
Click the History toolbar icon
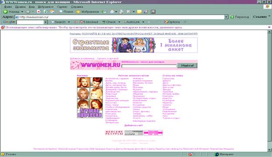[104, 12]
